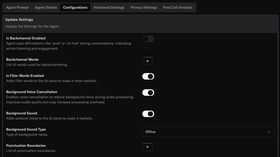280x157 pixels.
Task: Turn off Background Voice Cancellation
Action: 148,93
